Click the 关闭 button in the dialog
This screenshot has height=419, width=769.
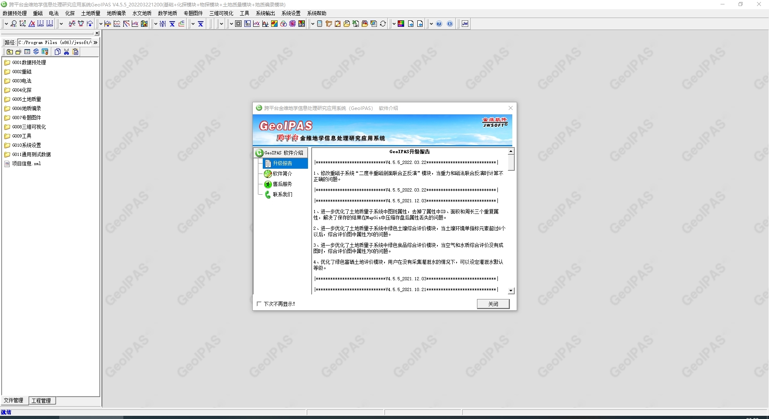click(x=493, y=304)
